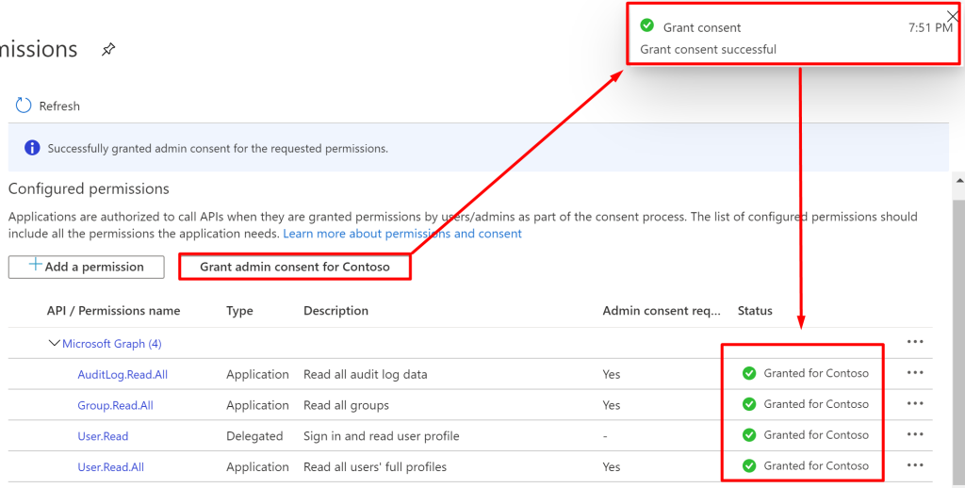Open more options for Microsoft Graph row

tap(915, 342)
